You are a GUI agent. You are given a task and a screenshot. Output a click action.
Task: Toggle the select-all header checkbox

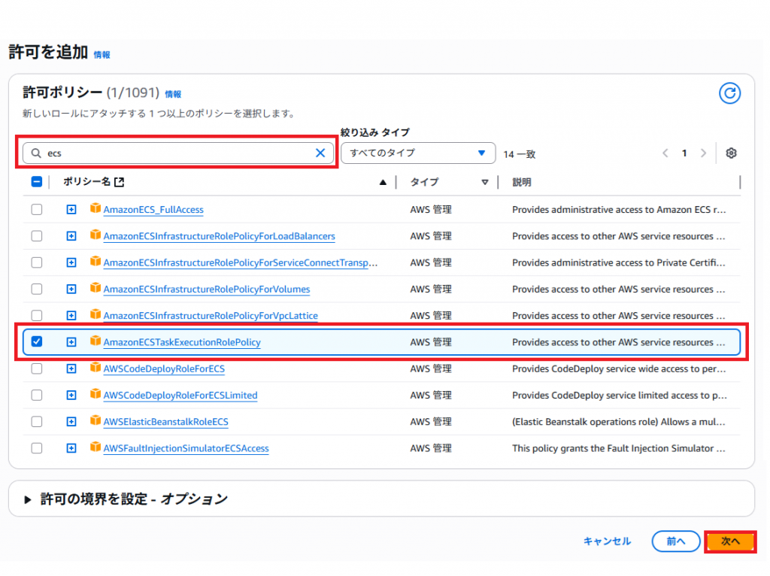(x=37, y=182)
